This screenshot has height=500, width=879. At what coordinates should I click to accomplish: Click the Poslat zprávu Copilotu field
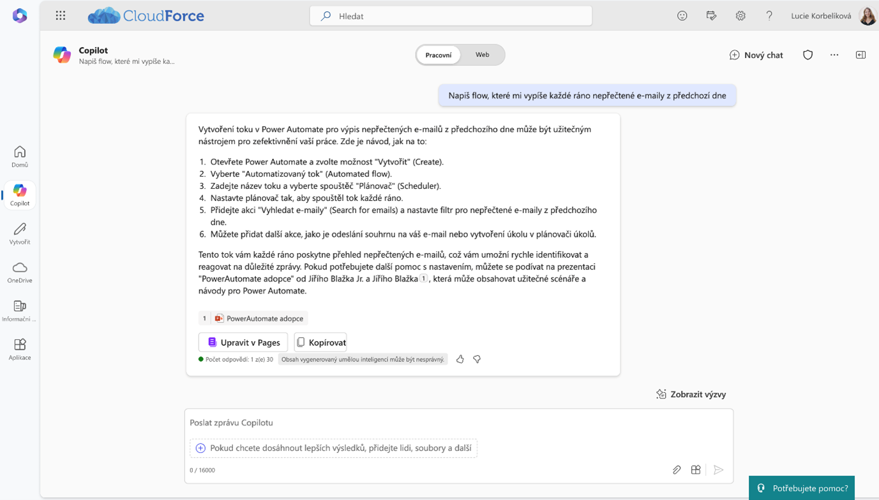tap(459, 422)
